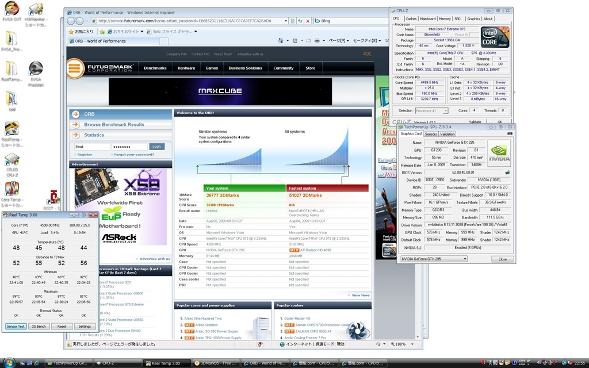This screenshot has height=368, width=589.
Task: Click the ASRock X58 Extreme advertisement image
Action: [x=121, y=206]
